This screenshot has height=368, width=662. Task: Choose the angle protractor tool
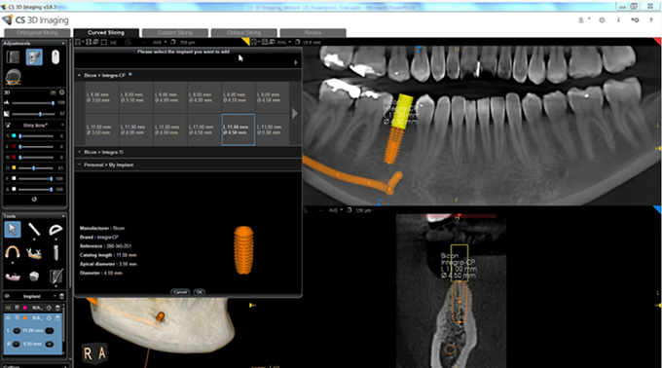click(55, 230)
